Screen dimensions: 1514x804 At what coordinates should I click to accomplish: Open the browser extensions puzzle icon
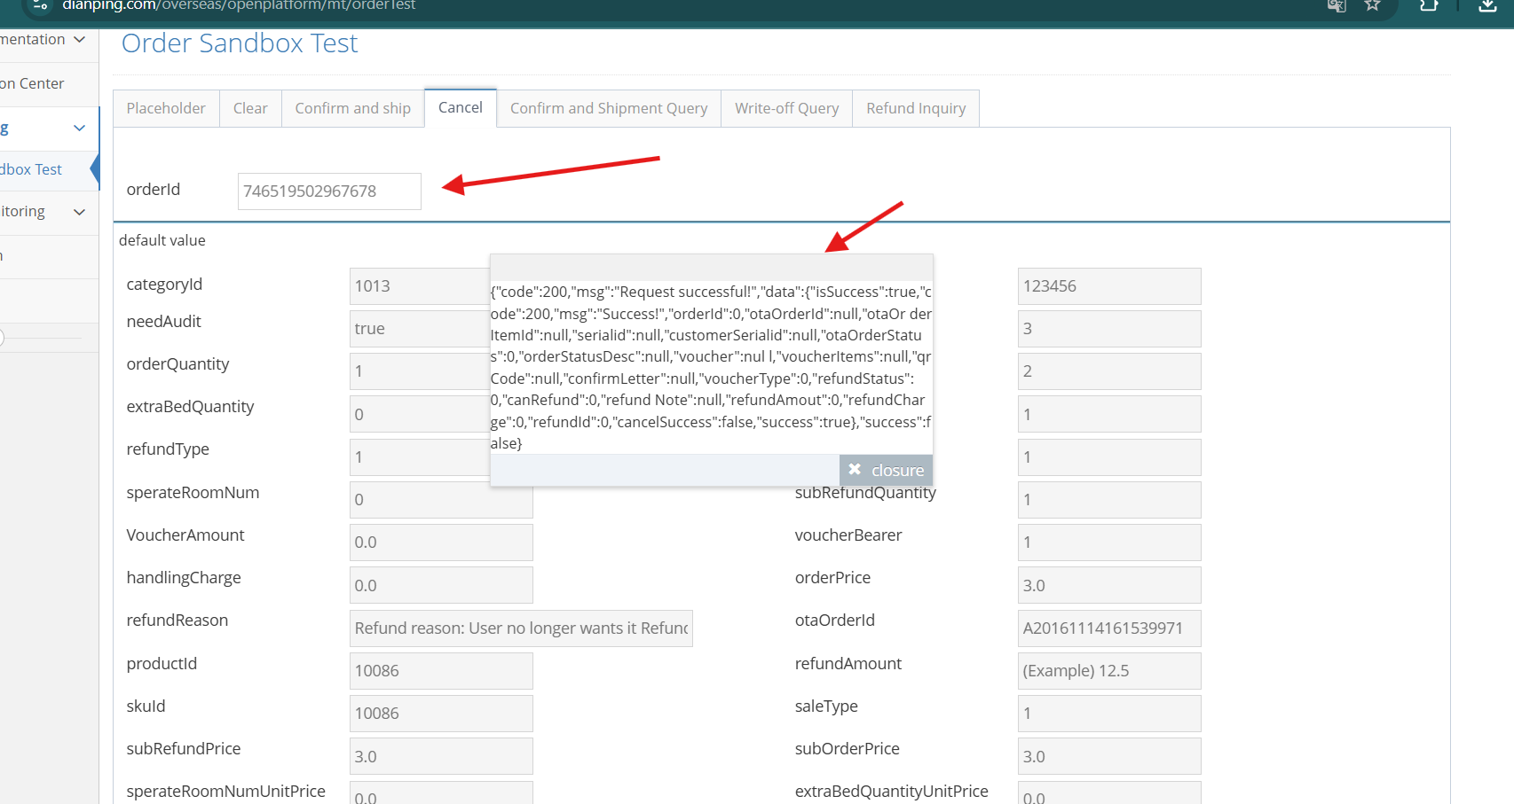tap(1429, 5)
